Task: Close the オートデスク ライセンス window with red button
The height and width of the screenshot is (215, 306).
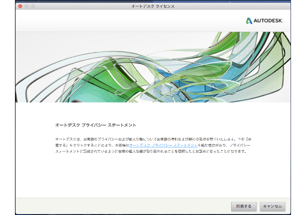Action: 20,6
